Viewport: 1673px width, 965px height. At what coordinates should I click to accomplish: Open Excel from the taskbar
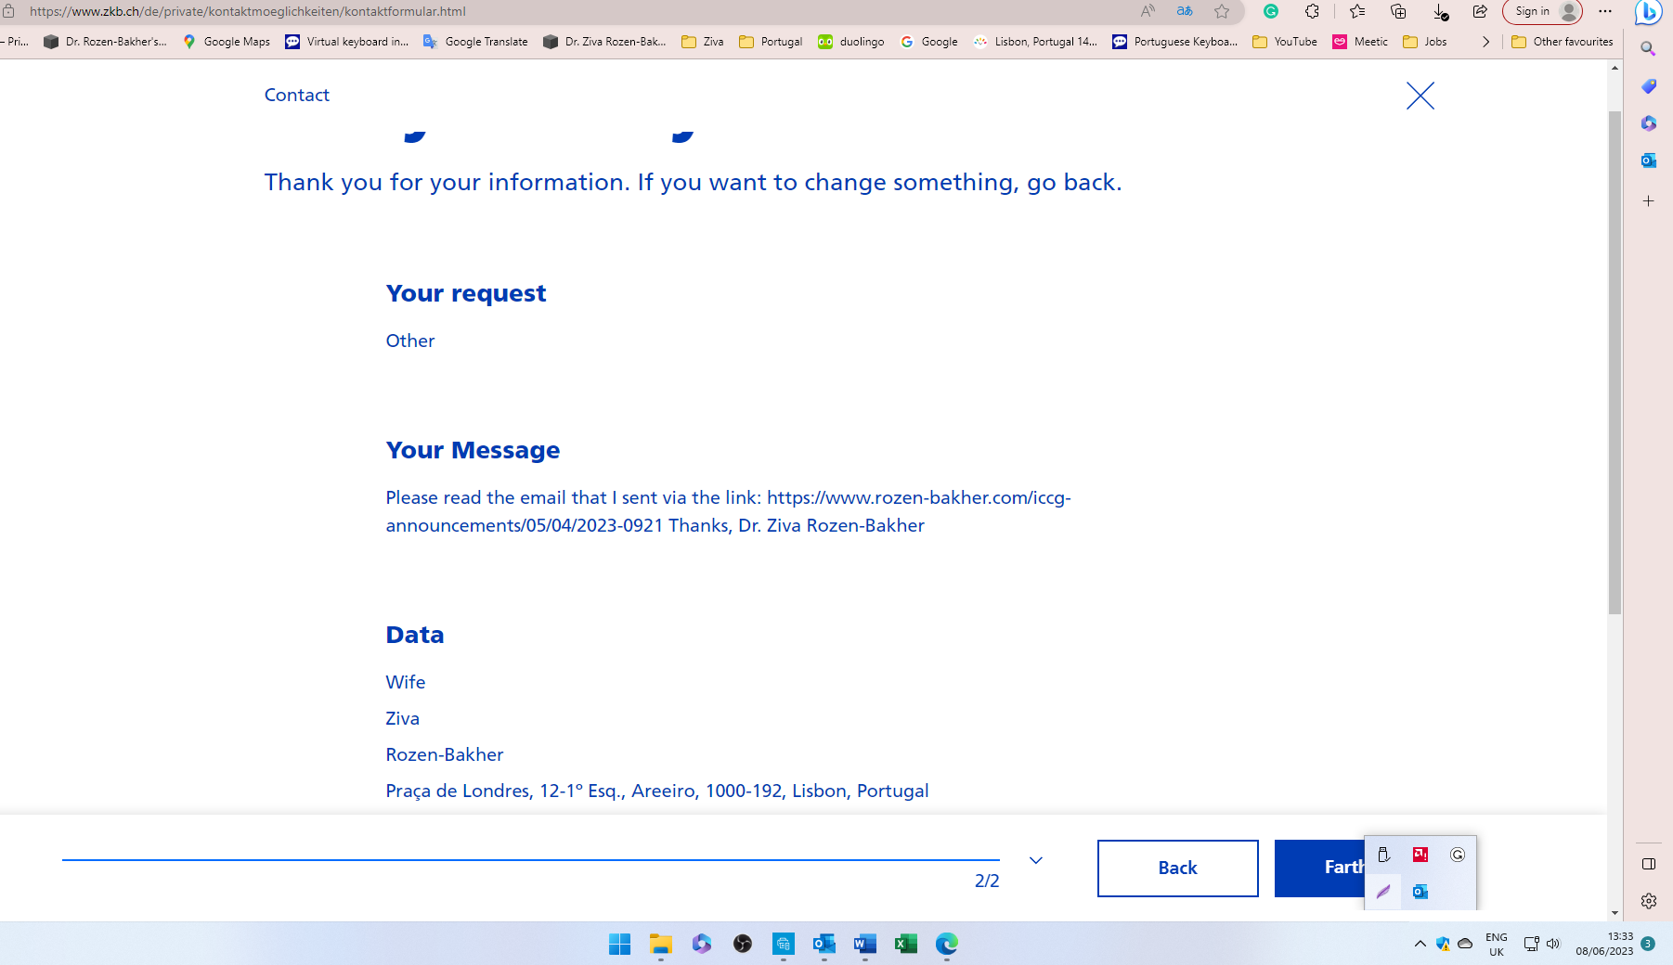(x=905, y=944)
